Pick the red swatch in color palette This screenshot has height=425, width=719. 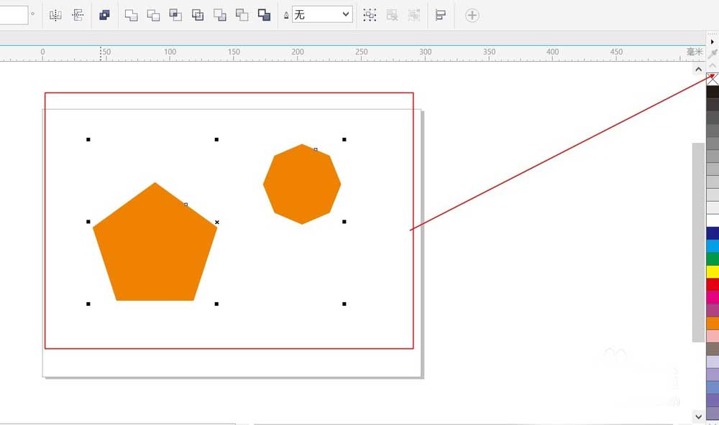click(x=713, y=284)
